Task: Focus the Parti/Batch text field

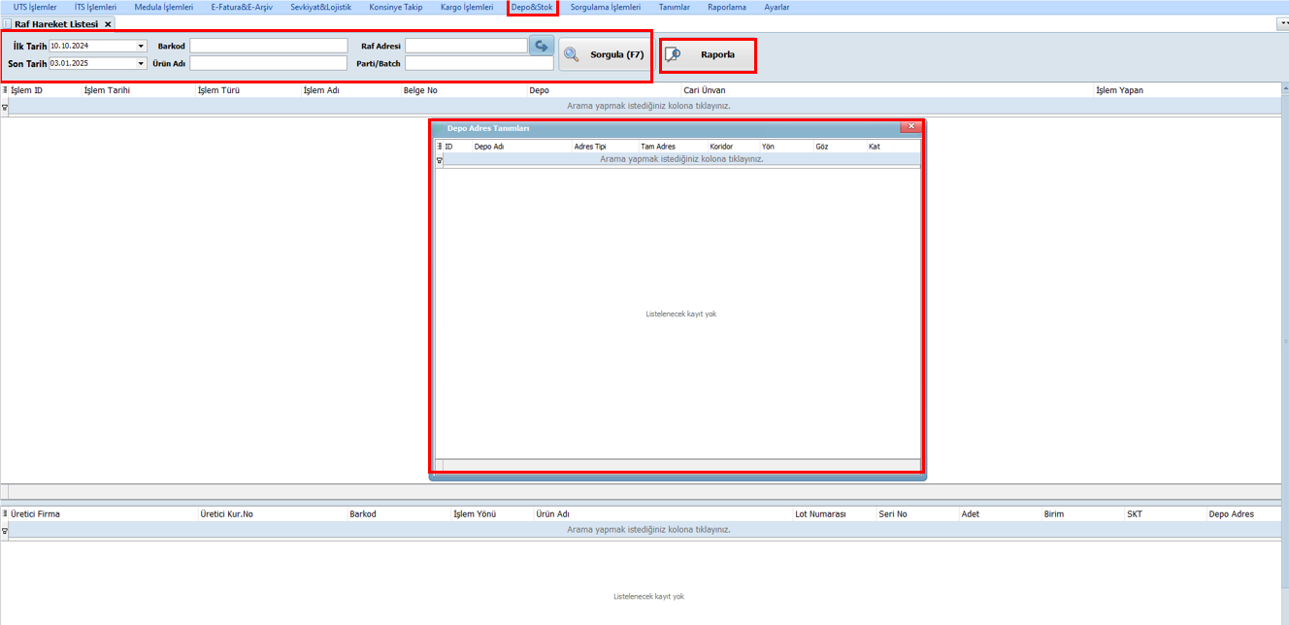Action: click(x=479, y=63)
